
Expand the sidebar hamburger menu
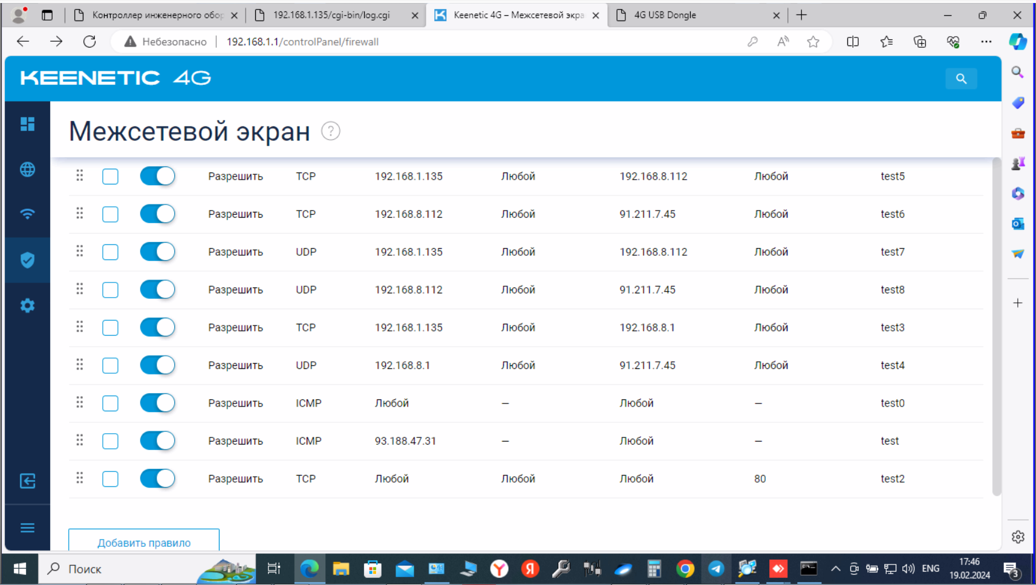pos(27,528)
